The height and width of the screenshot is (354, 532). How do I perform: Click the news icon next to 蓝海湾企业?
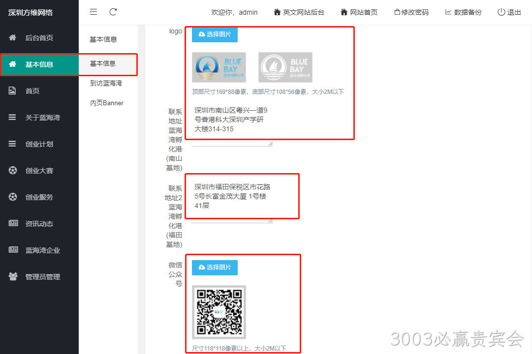[13, 250]
